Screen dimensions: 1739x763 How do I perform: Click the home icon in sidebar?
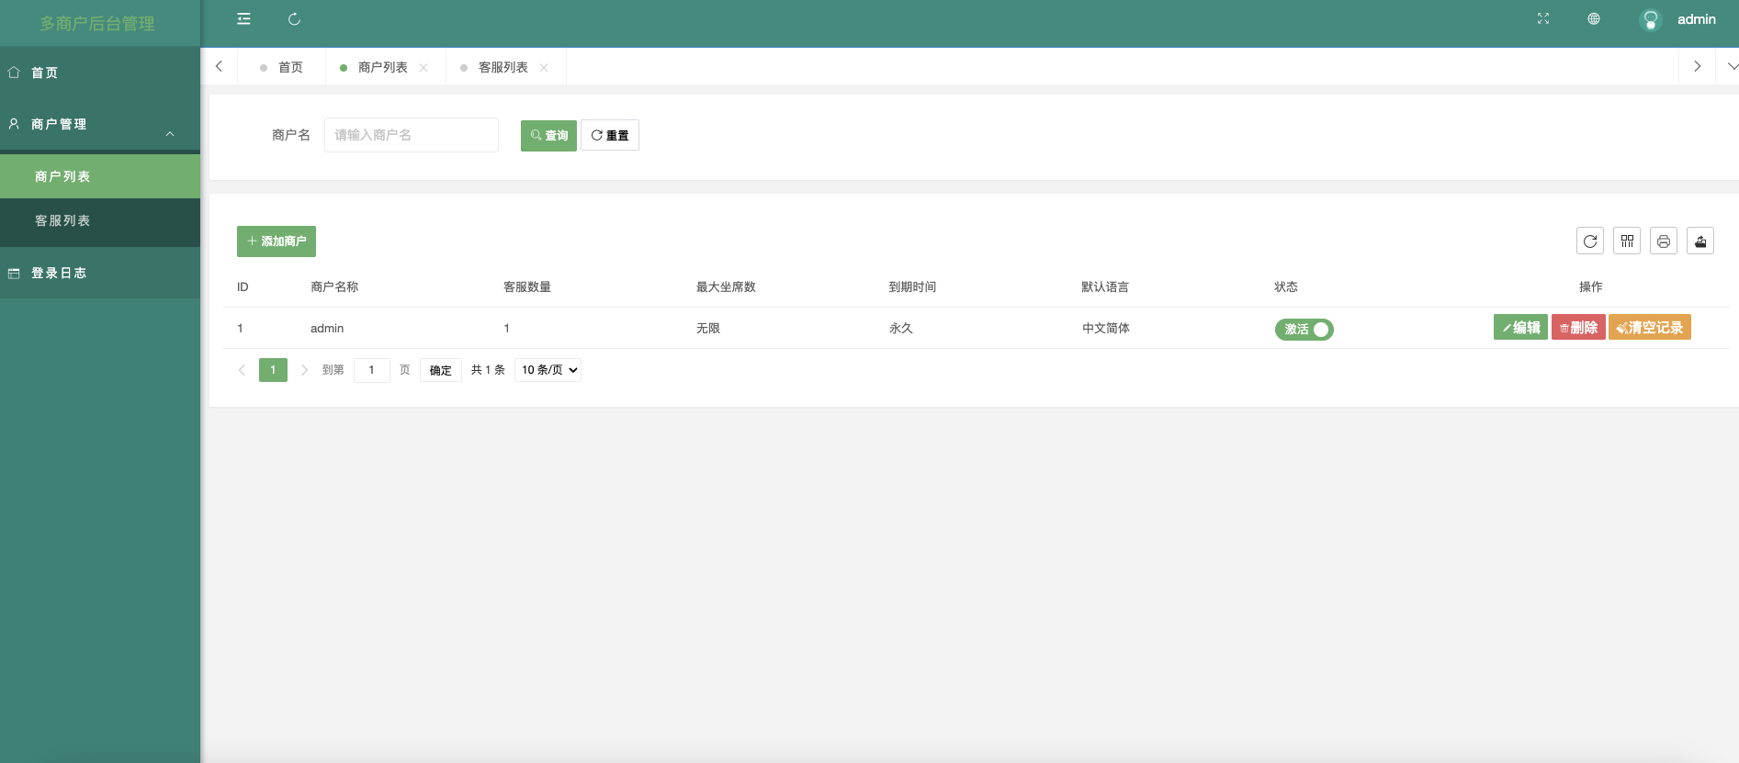14,72
